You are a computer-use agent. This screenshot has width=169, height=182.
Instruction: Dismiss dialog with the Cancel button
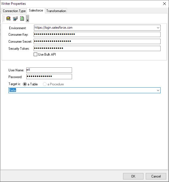[x=156, y=176]
